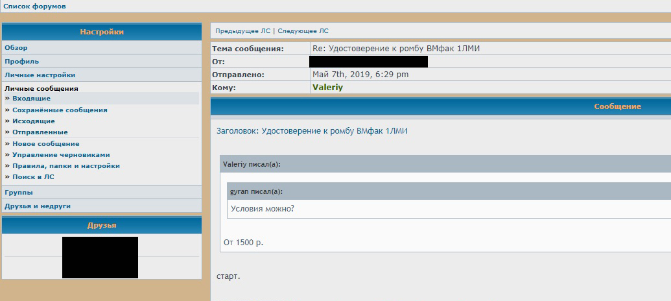Open Входящие inbox folder
This screenshot has height=301, width=671.
(31, 99)
